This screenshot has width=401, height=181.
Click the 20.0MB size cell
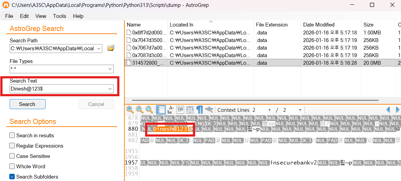point(372,63)
